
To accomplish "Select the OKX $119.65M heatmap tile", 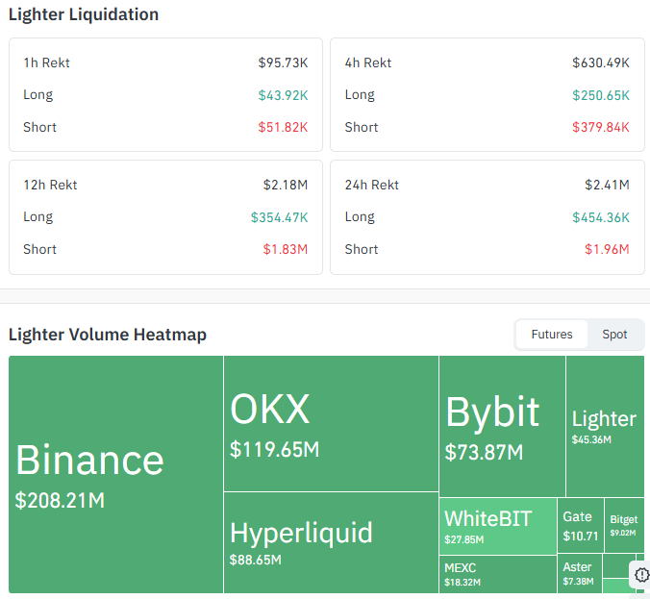I will (331, 423).
